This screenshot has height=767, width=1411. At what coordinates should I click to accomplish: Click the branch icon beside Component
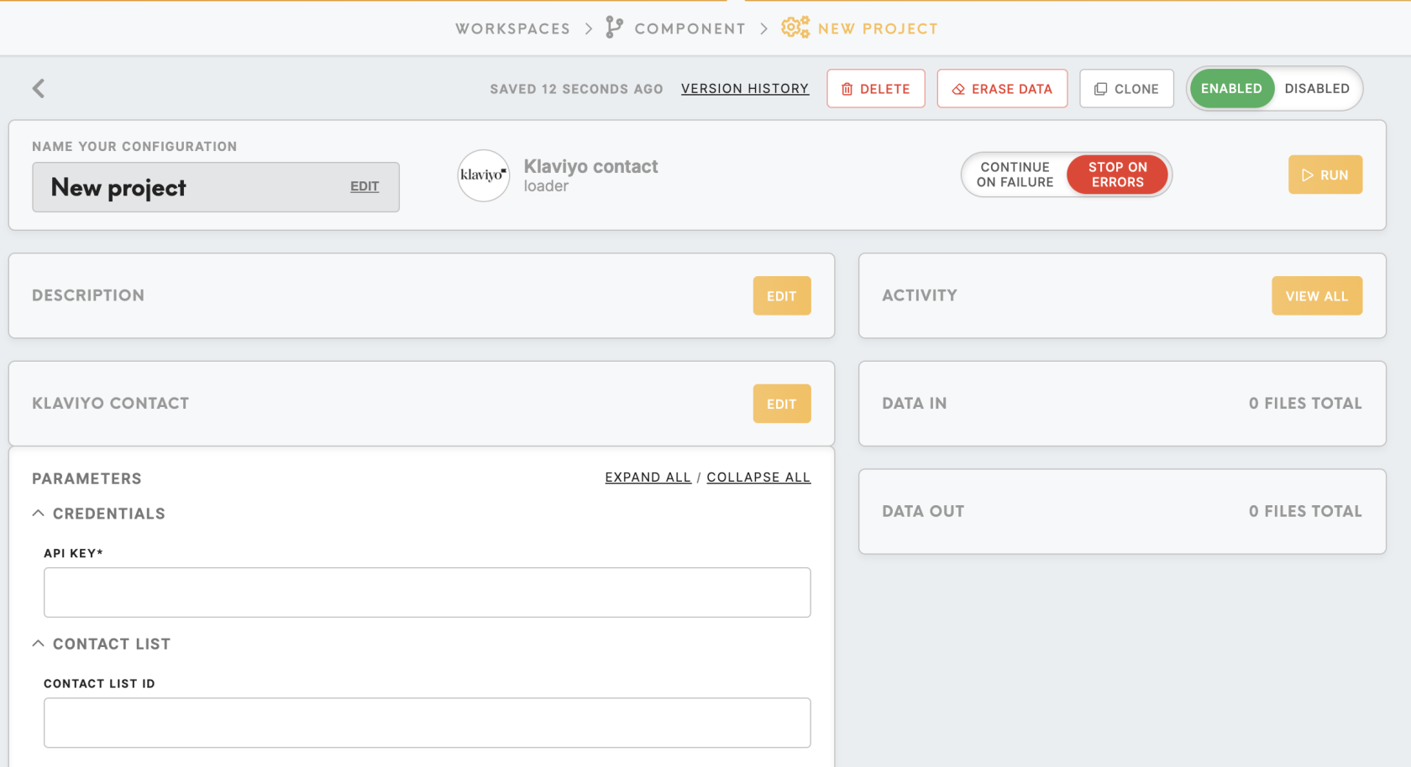coord(615,28)
